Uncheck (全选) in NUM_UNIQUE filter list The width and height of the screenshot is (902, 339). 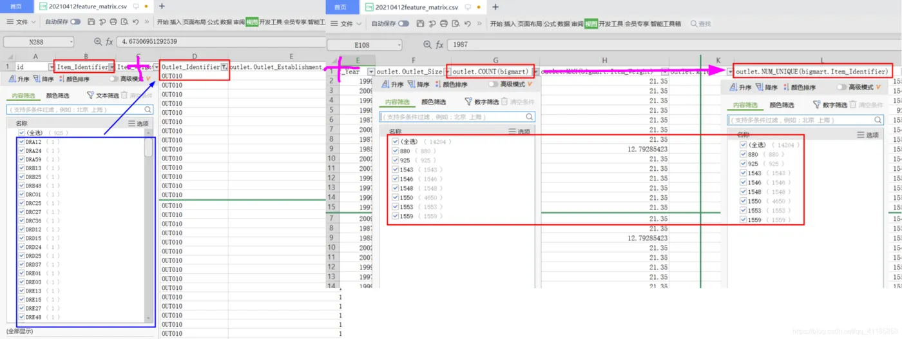coord(744,145)
